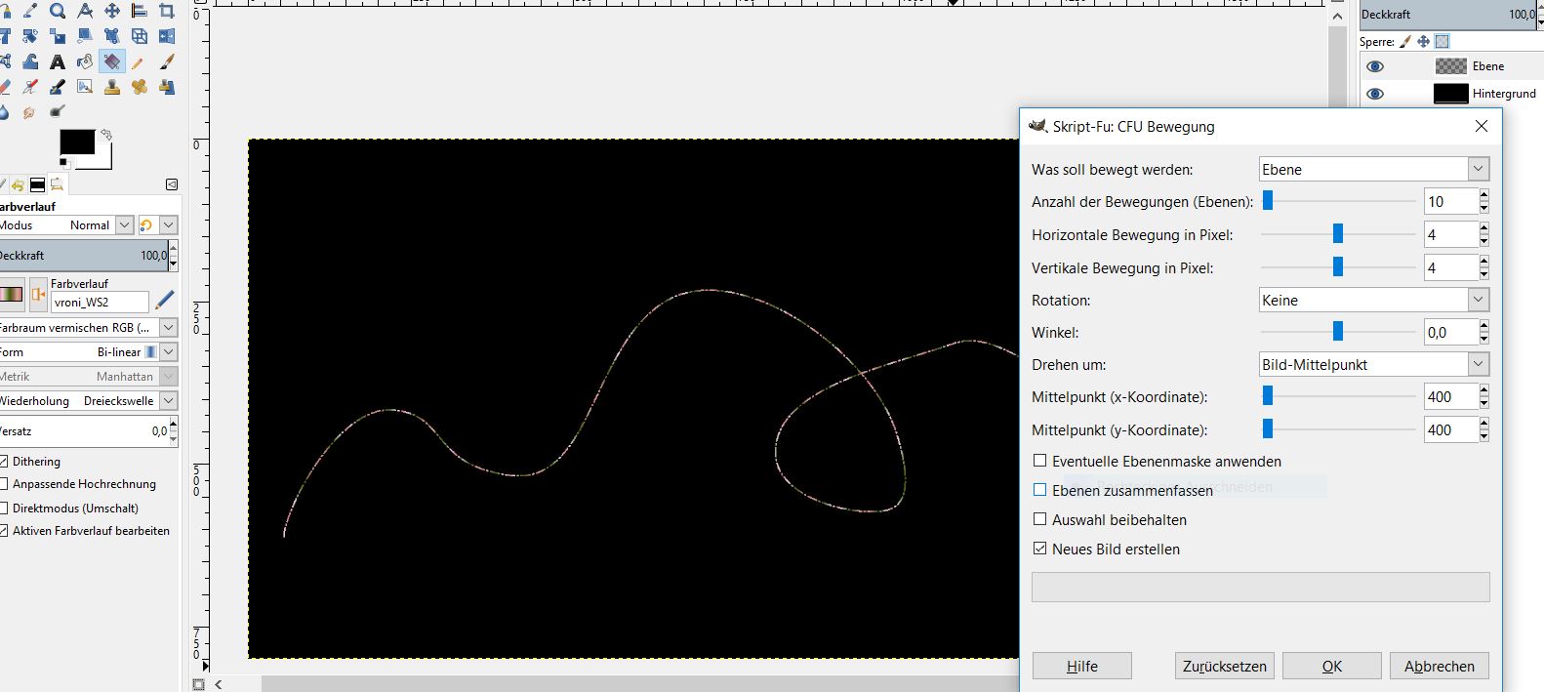
Task: Check Auswahl beibehalten option
Action: click(x=1039, y=519)
